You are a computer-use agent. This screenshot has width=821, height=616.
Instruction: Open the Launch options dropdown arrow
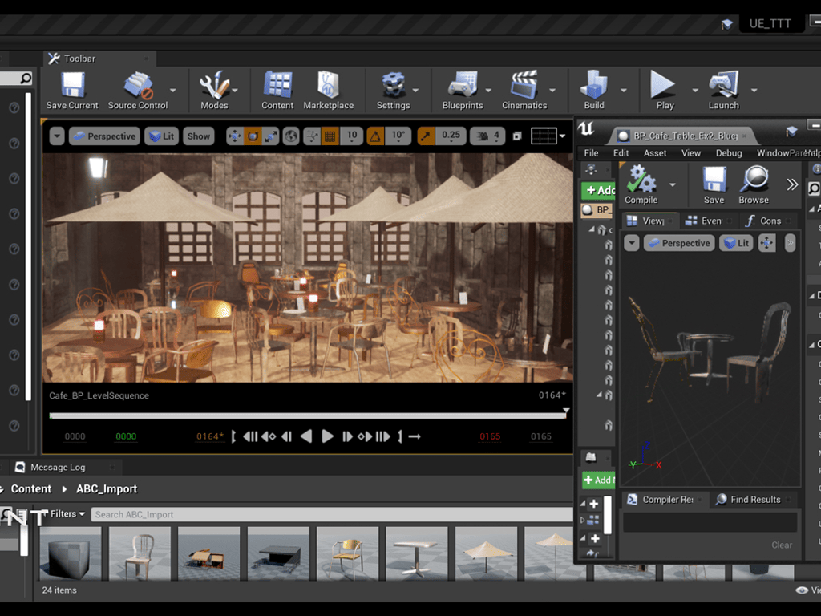[754, 91]
